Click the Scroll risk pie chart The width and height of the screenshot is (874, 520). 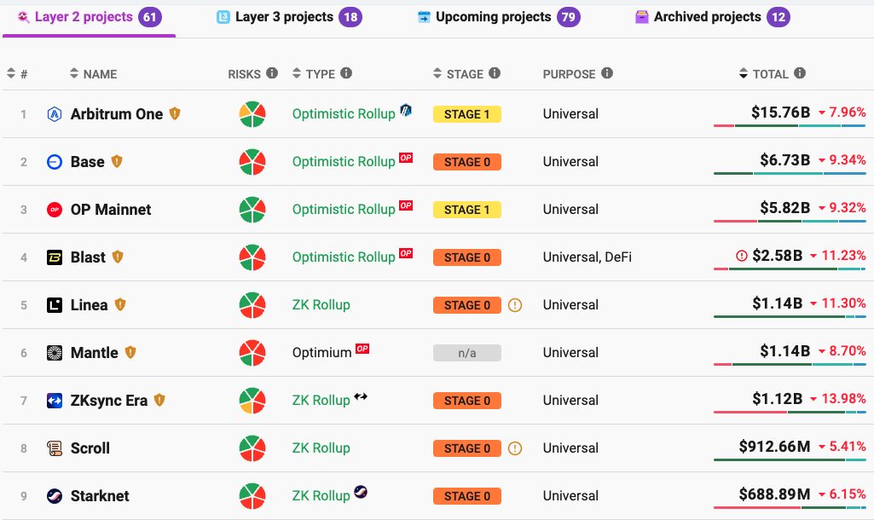[252, 448]
